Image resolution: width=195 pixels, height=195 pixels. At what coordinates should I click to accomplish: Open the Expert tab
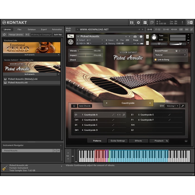pyautogui.click(x=44, y=30)
